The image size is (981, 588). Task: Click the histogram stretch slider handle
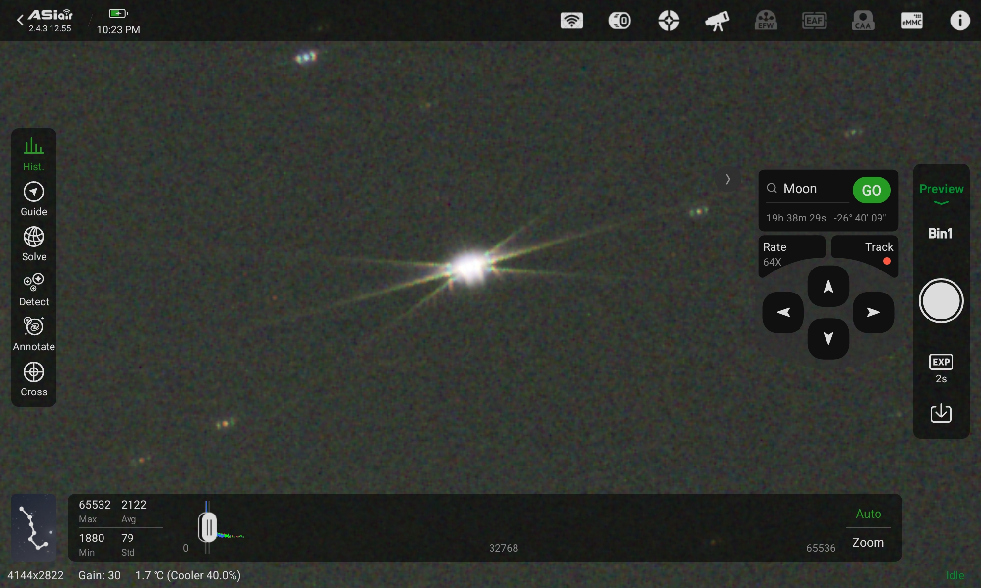(x=208, y=527)
